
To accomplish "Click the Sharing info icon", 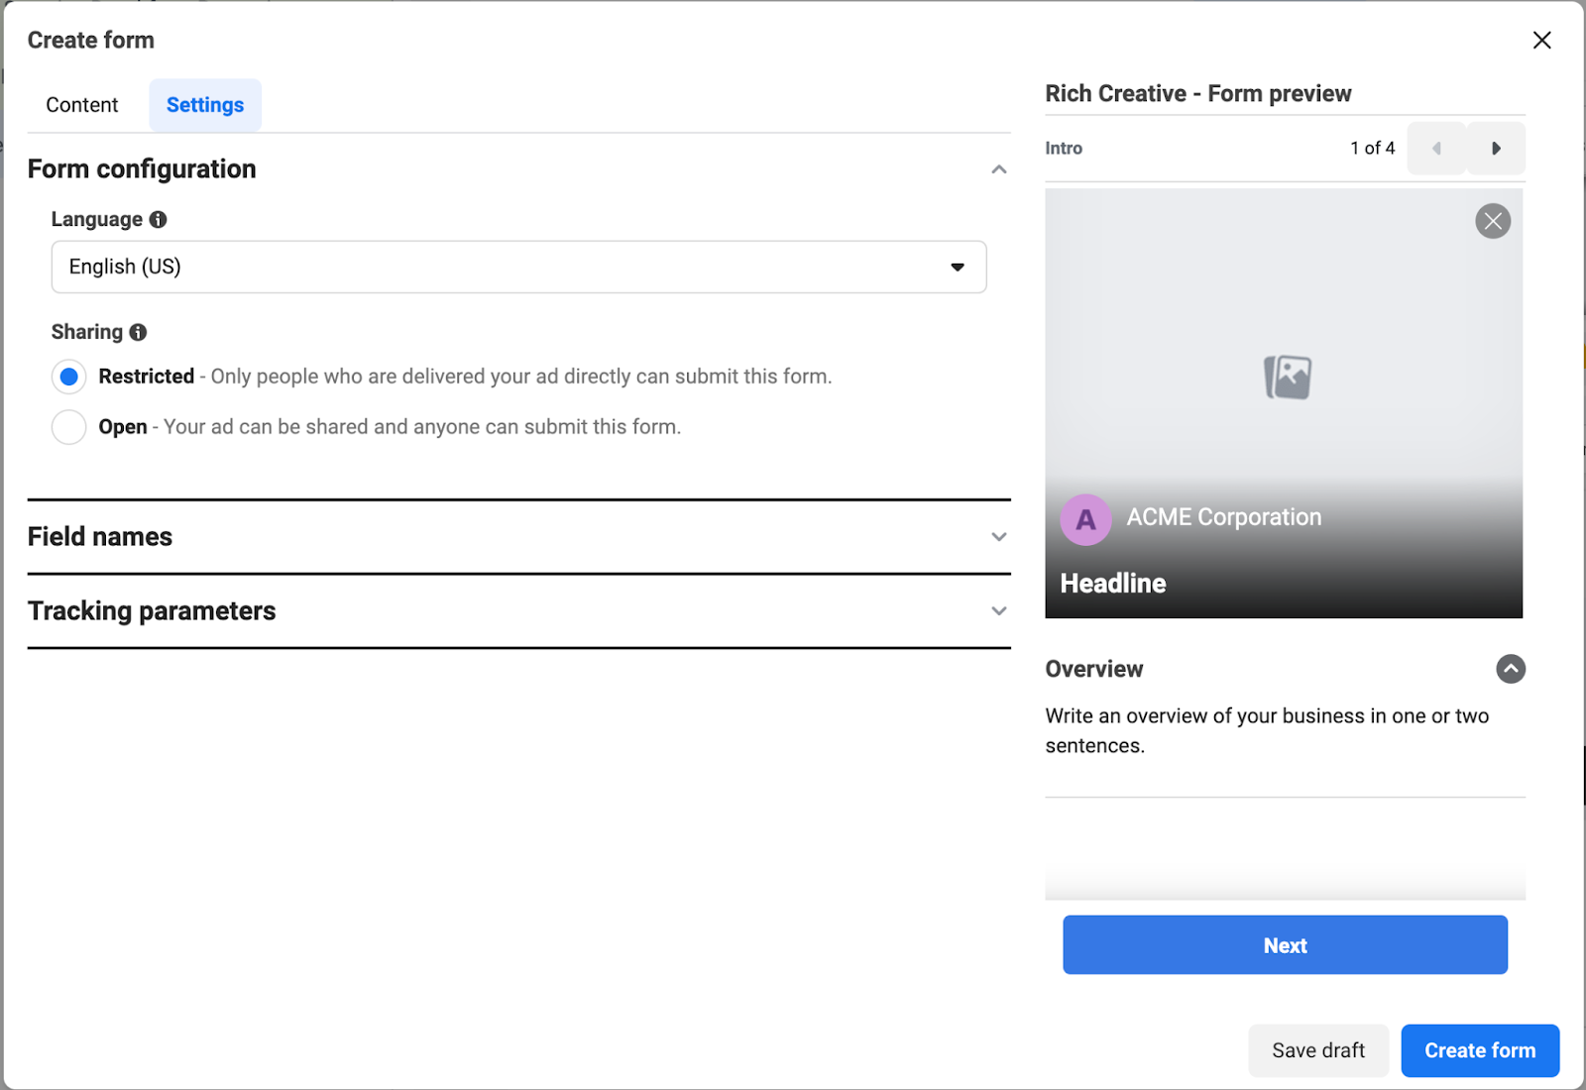I will [x=138, y=332].
